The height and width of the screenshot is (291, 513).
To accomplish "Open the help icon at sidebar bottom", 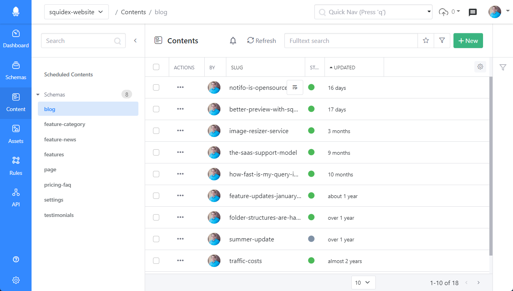I will 16,259.
